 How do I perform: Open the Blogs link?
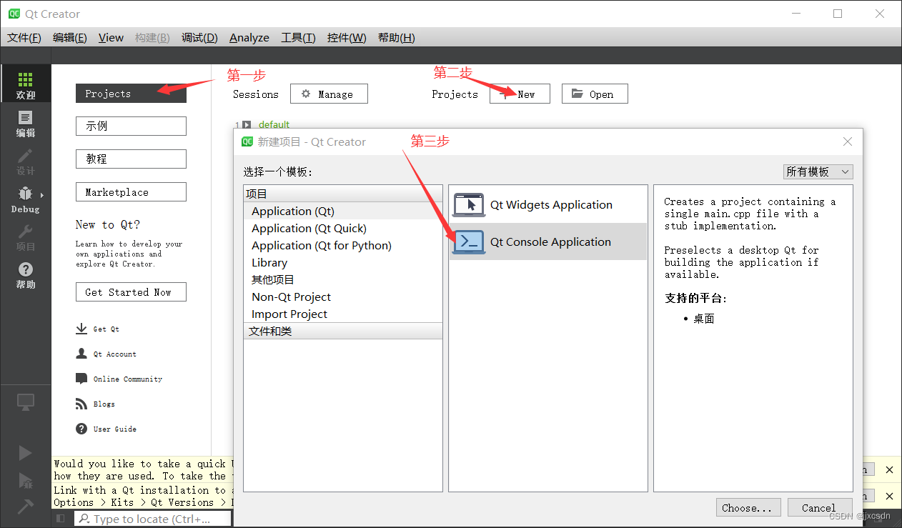(x=104, y=404)
